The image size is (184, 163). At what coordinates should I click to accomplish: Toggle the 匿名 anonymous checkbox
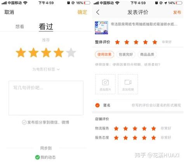pyautogui.click(x=97, y=105)
